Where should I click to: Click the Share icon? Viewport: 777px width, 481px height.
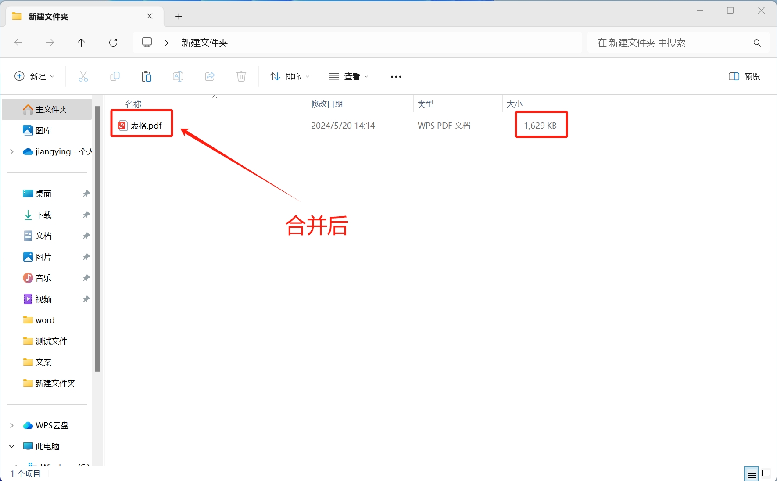(x=210, y=76)
